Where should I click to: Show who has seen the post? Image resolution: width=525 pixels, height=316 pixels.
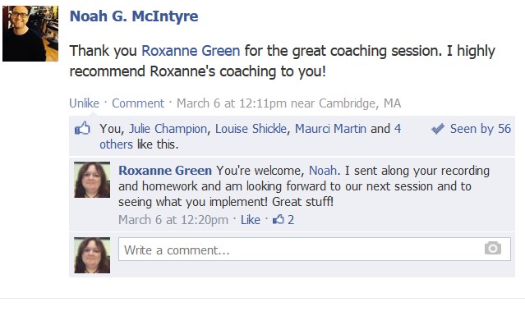[481, 129]
